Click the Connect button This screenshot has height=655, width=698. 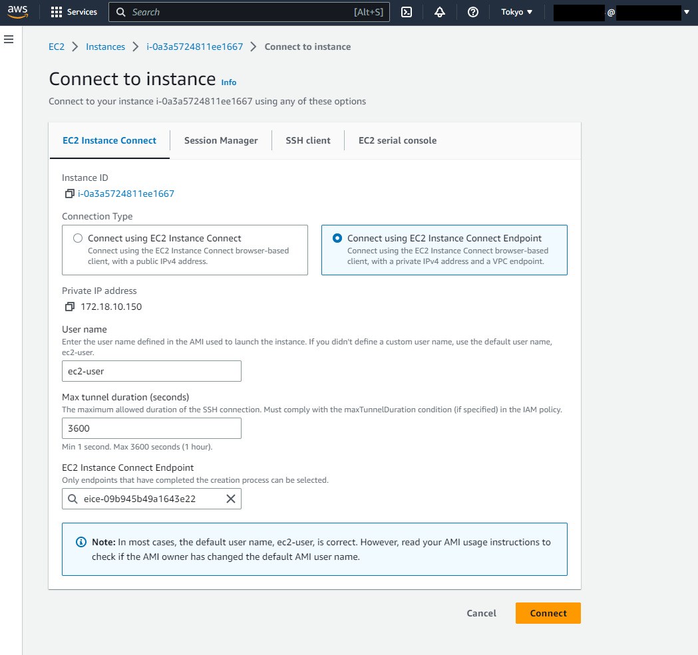coord(548,612)
